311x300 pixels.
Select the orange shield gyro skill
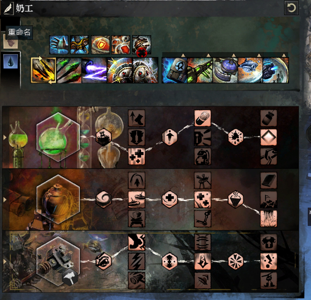(100, 45)
